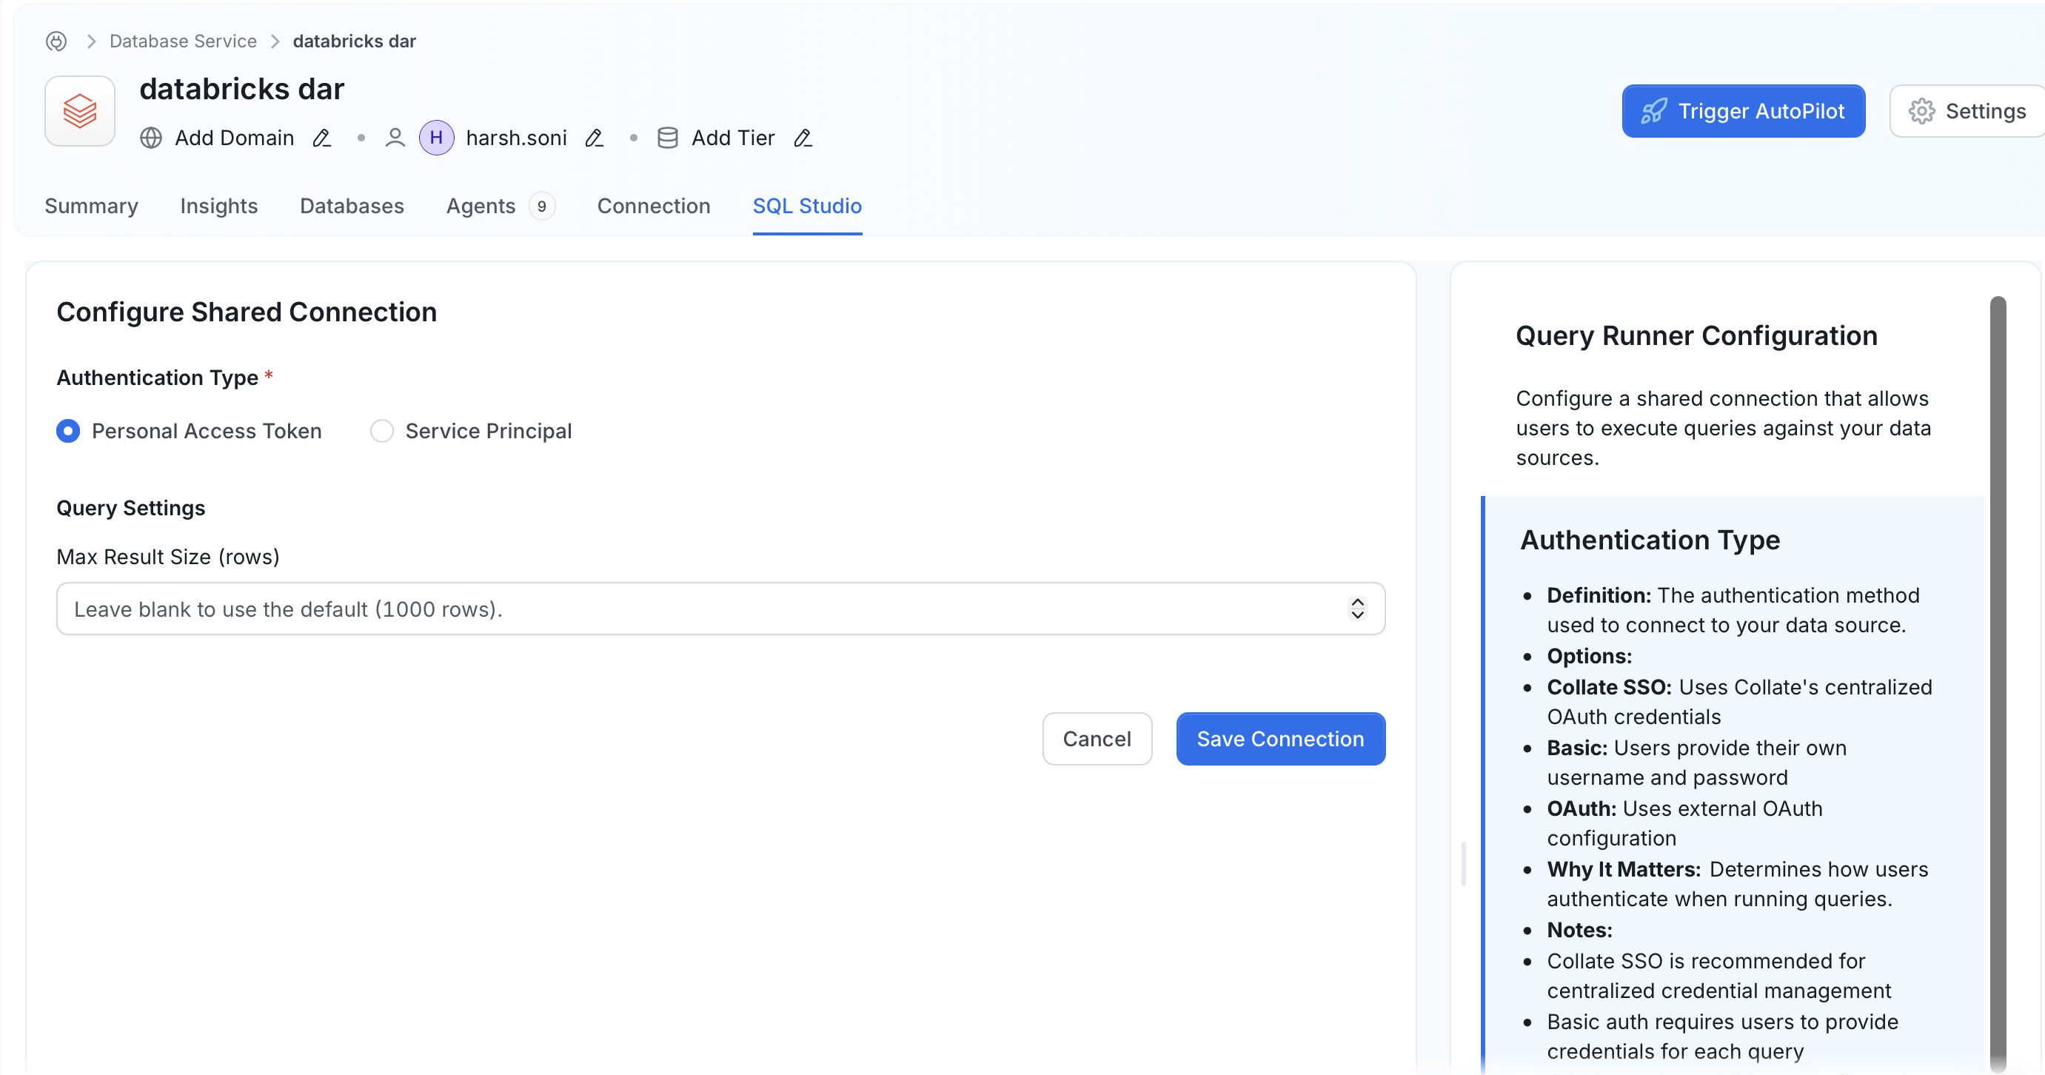The height and width of the screenshot is (1075, 2045).
Task: Select the SQL Studio tab
Action: coord(806,207)
